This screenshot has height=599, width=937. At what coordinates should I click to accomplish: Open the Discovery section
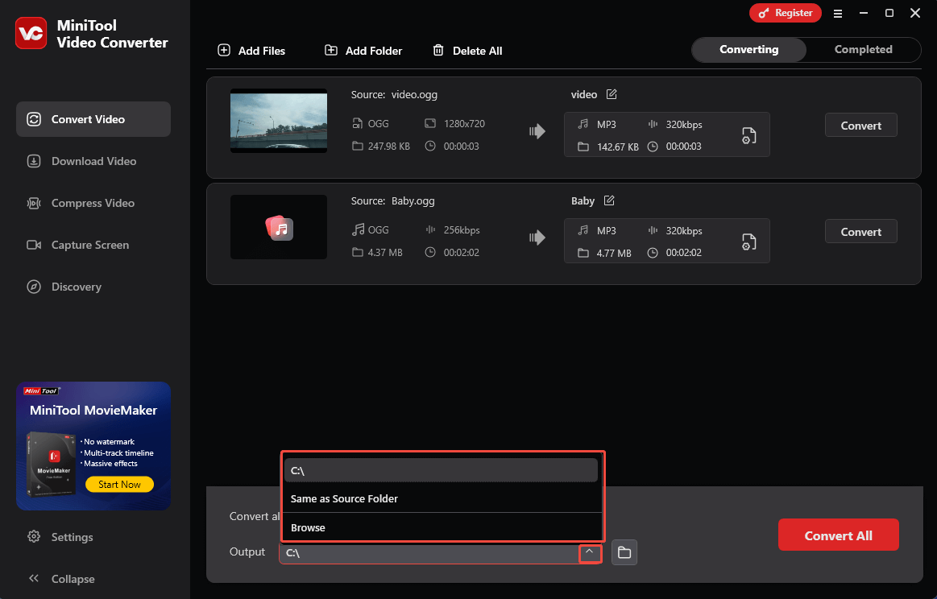click(x=93, y=287)
